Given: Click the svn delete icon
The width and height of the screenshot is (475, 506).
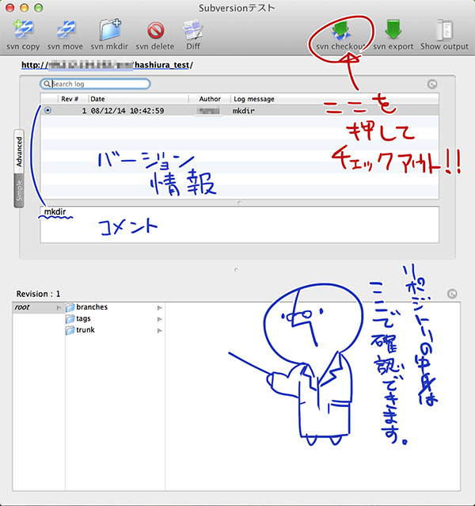Looking at the screenshot, I should (154, 30).
